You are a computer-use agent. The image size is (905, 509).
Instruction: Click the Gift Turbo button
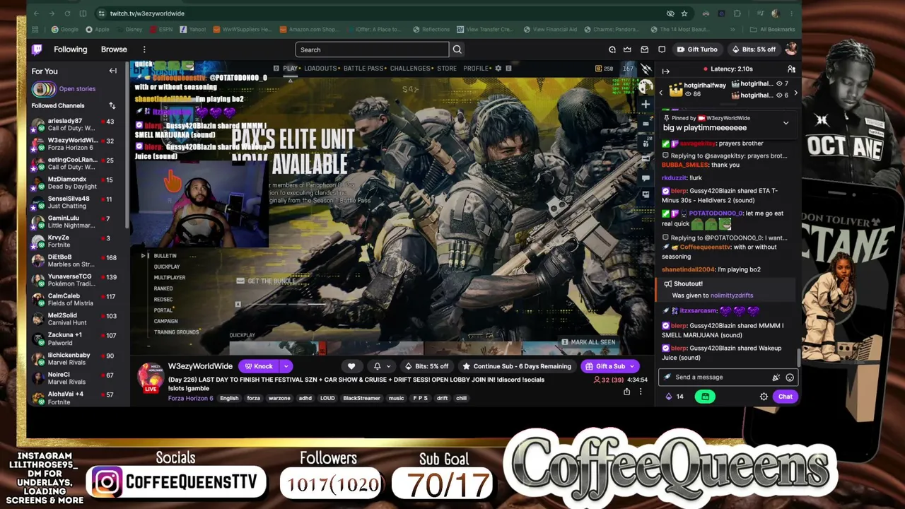pos(697,49)
